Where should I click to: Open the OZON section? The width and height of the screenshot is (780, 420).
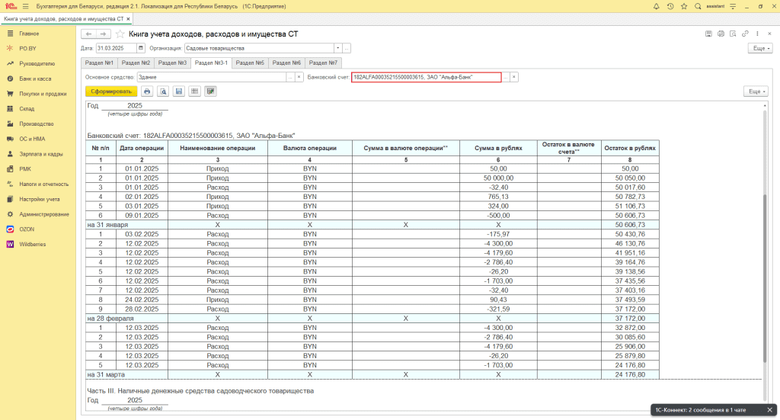coord(27,229)
